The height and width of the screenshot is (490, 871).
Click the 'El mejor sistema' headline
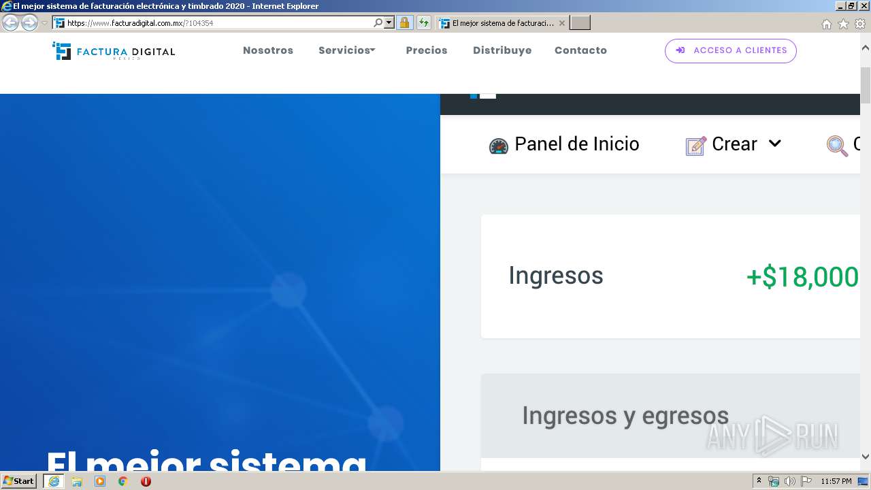point(207,460)
